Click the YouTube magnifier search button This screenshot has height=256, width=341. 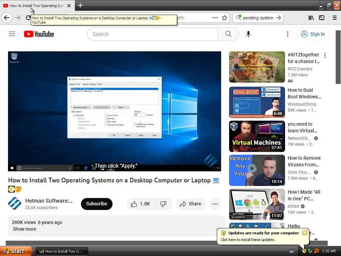click(x=228, y=34)
